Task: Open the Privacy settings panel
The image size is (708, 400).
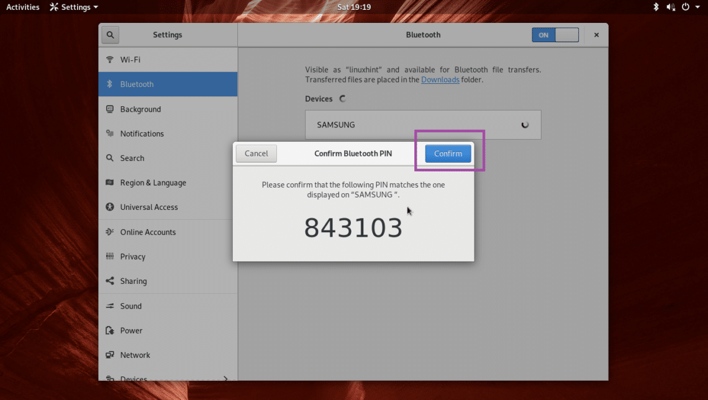Action: click(x=133, y=257)
